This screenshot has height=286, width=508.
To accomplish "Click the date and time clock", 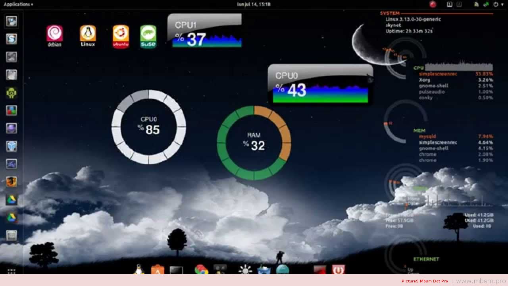I will coord(254,4).
